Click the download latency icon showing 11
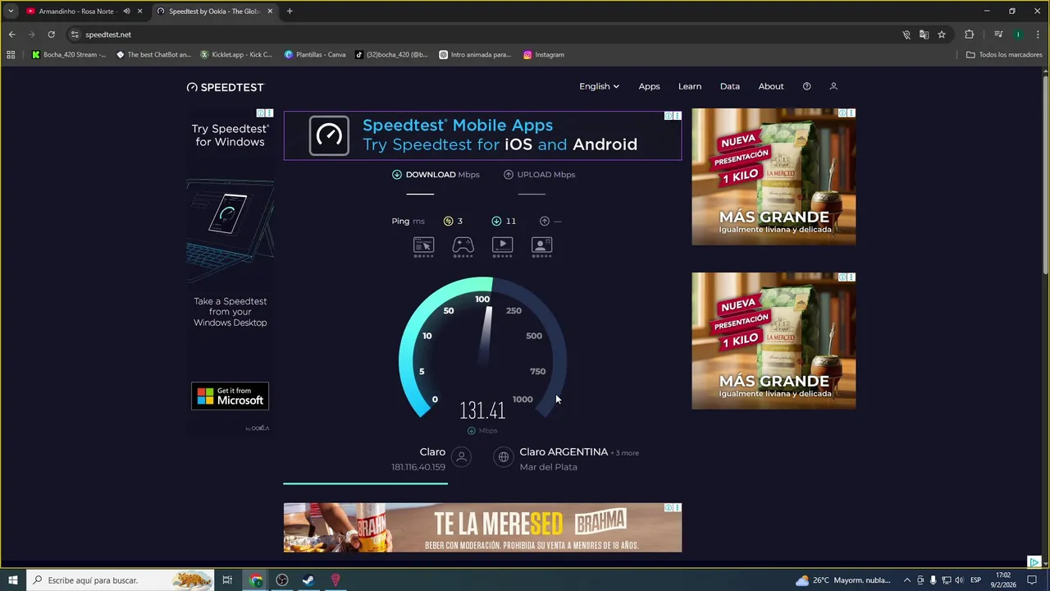This screenshot has height=591, width=1050. click(x=496, y=221)
